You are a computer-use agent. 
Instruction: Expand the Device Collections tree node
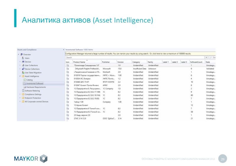coord(20,69)
